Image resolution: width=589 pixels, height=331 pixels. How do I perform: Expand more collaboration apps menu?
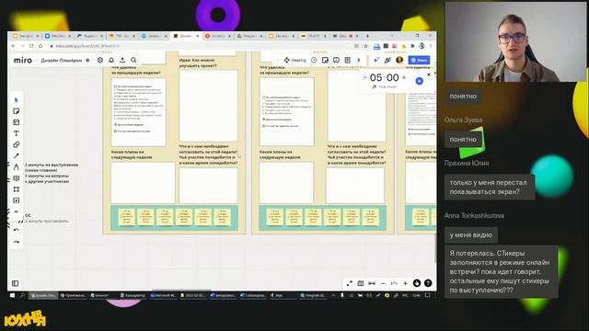point(359,60)
